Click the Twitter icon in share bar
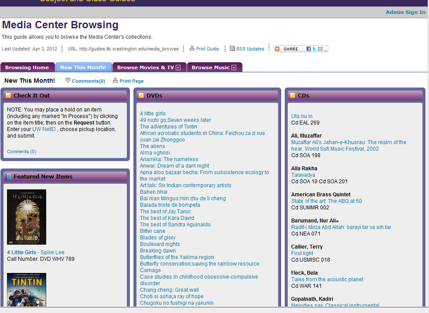 (x=314, y=49)
